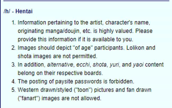Click the "are not permitted" line of rule 2
The width and height of the screenshot is (172, 108).
[57, 56]
